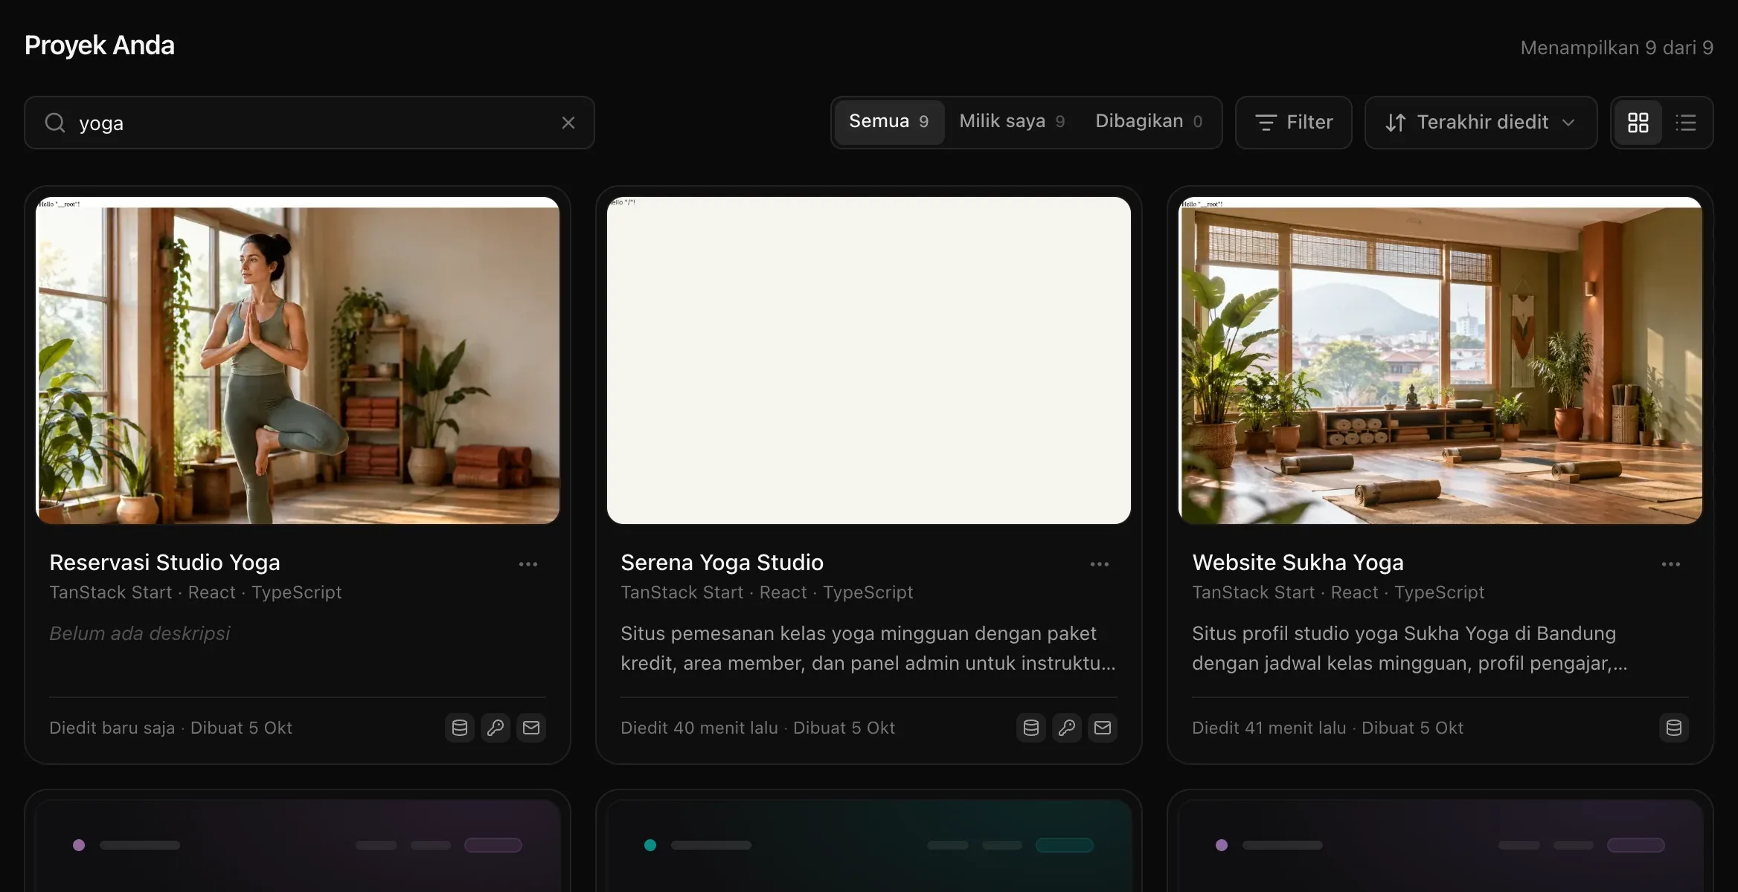Screen dimensions: 1738x892
Task: Open more options for Serena Yoga Studio
Action: (1100, 564)
